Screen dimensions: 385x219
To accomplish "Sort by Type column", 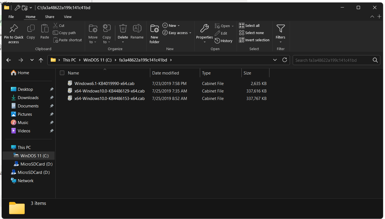I will 206,73.
